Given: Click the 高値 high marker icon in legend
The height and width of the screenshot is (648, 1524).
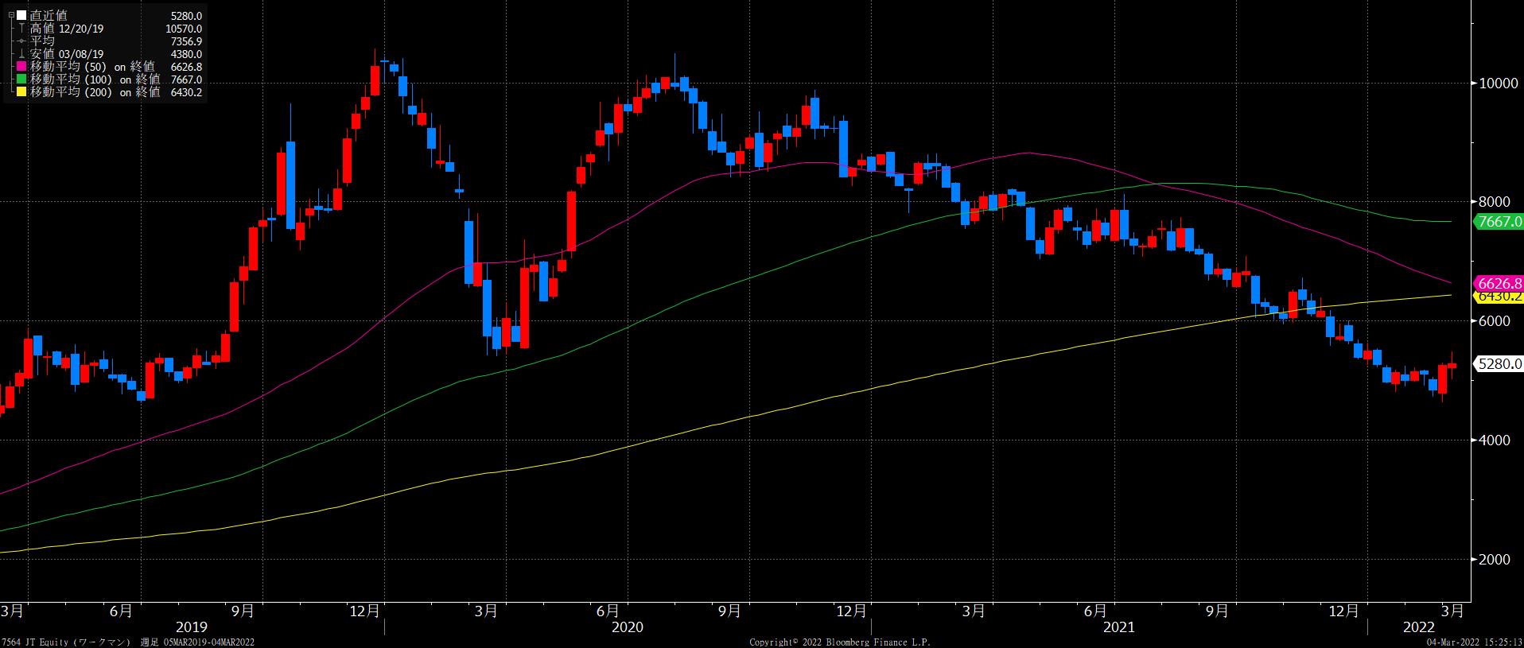Looking at the screenshot, I should [x=21, y=29].
